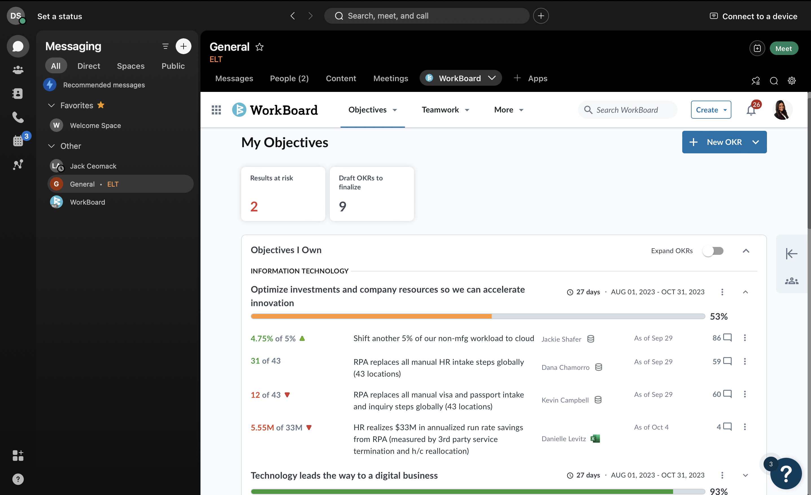Click the 93% green progress bar
This screenshot has height=495, width=811.
pyautogui.click(x=478, y=492)
